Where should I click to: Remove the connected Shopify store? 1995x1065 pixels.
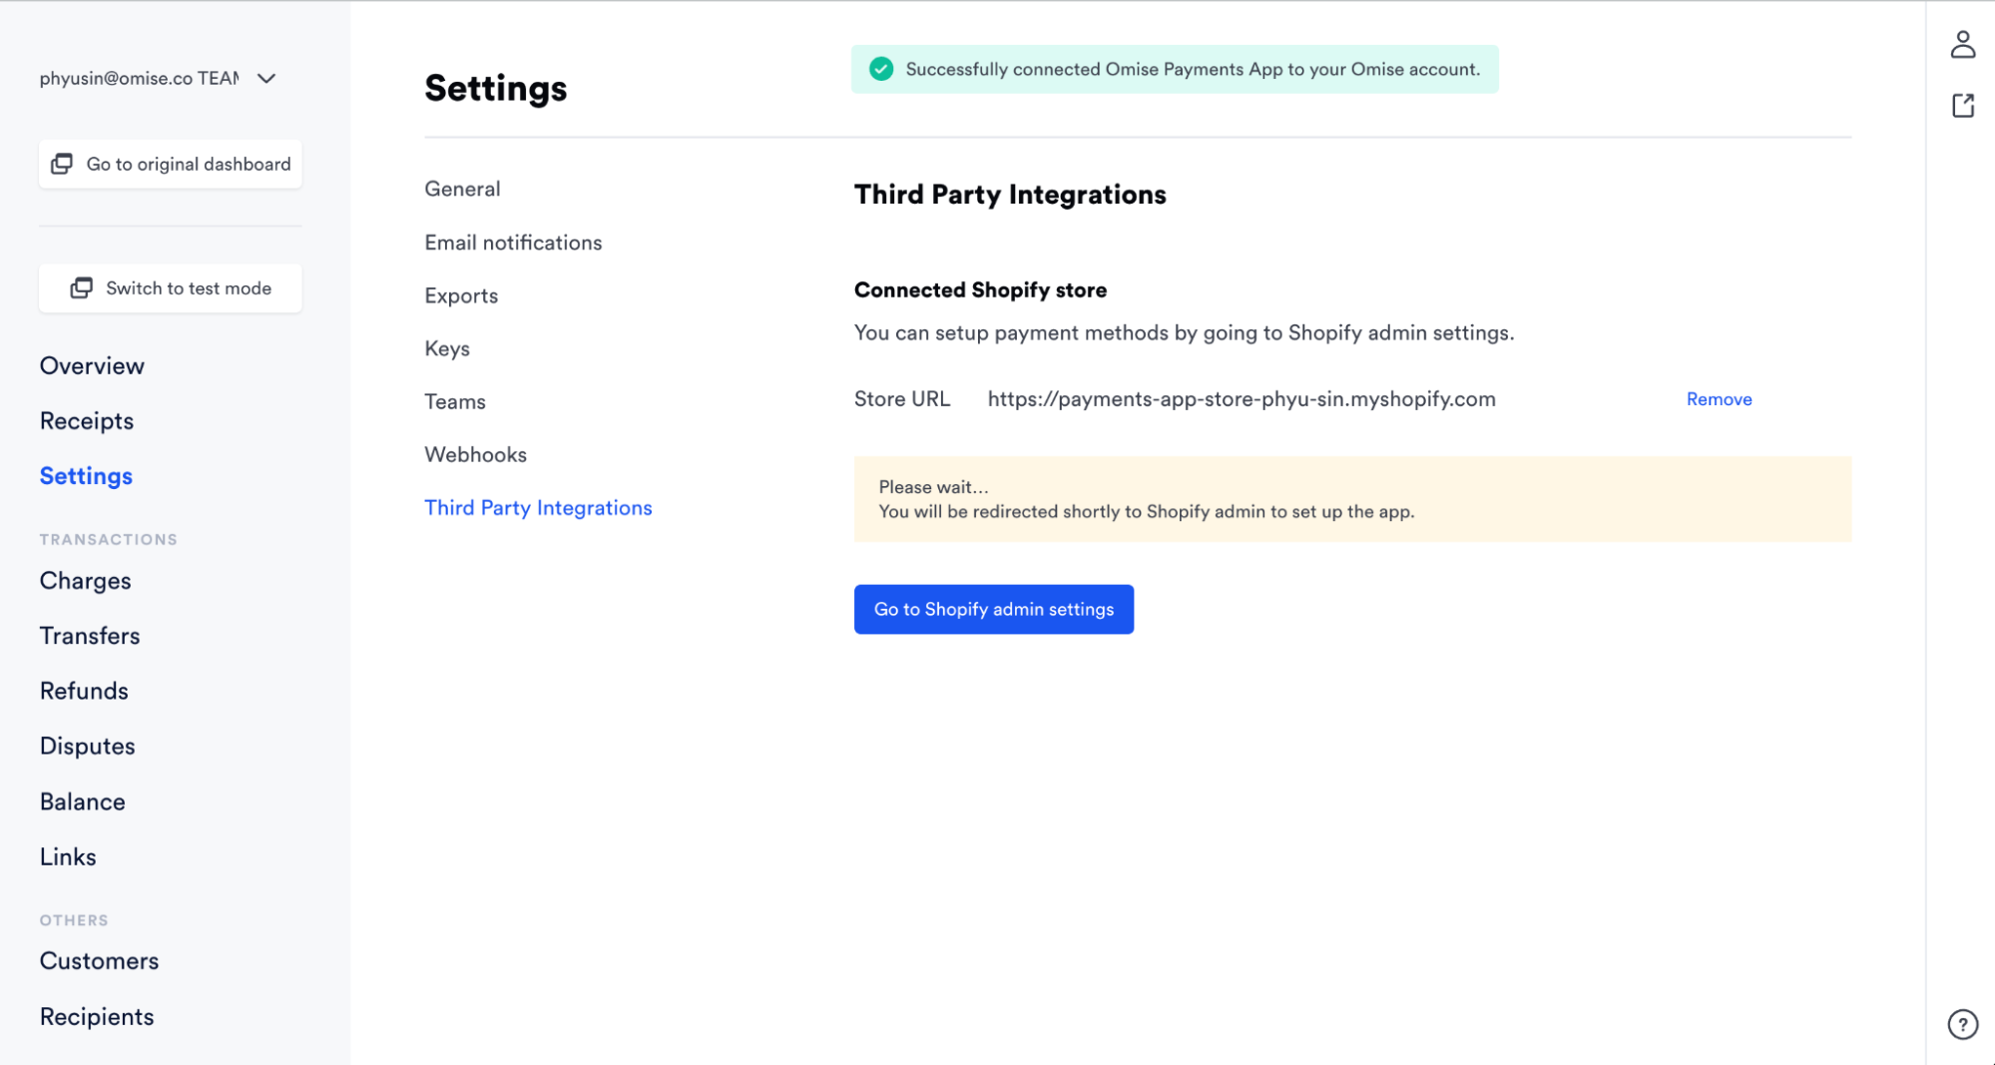pyautogui.click(x=1719, y=398)
